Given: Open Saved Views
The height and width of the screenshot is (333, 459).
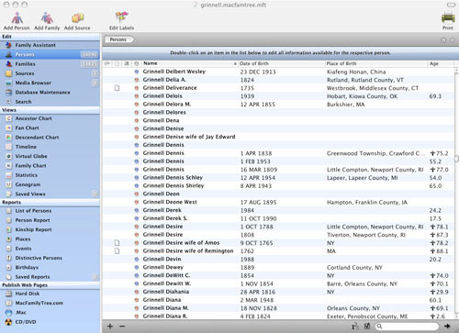Looking at the screenshot, I should [x=50, y=194].
